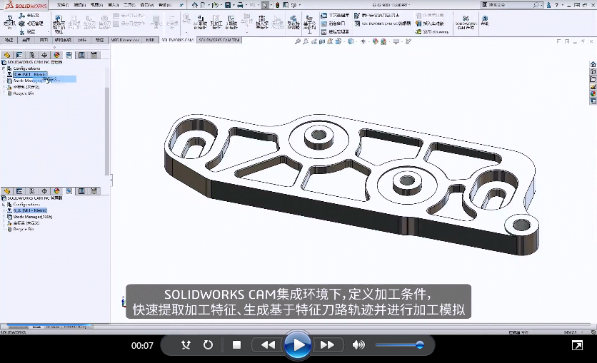Image resolution: width=597 pixels, height=363 pixels.
Task: Click the Rebuild traffic light icon
Action: (x=277, y=5)
